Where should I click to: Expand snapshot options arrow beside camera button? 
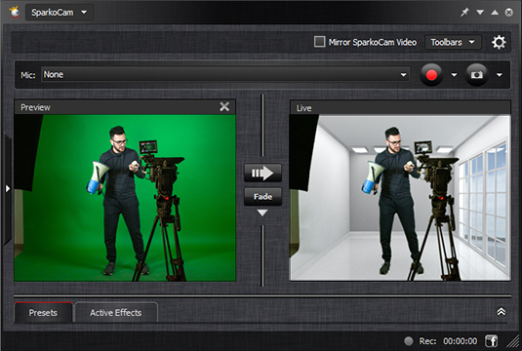(499, 75)
